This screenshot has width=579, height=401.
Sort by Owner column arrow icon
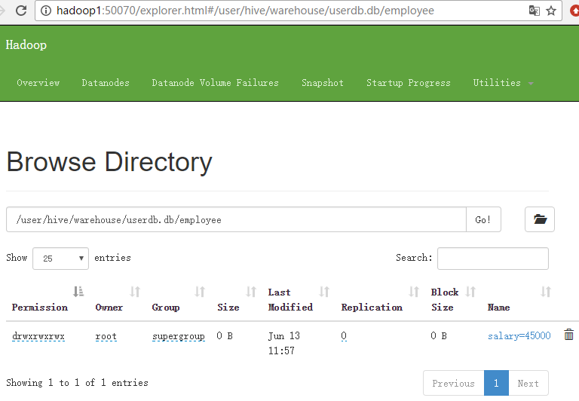(135, 292)
